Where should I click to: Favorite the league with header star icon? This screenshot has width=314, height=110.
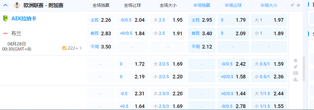[x=298, y=5]
